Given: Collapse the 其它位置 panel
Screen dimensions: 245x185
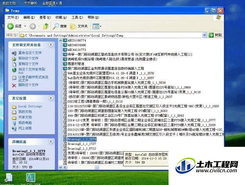Looking at the screenshot, I should tap(50, 98).
